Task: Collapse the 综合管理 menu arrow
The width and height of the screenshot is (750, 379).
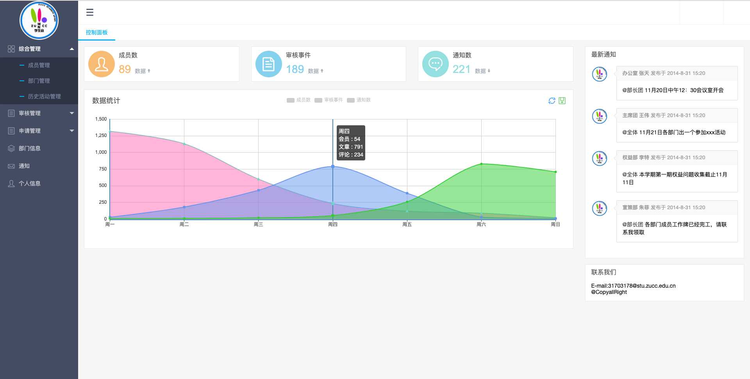Action: pos(72,49)
